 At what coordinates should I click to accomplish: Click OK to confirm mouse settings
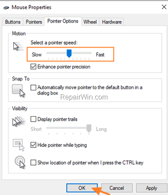82,188
